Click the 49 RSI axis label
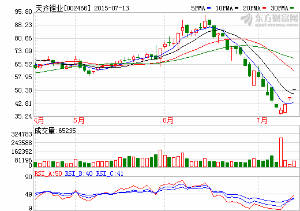Image resolution: width=300 pixels, height=211 pixels. tap(29, 194)
